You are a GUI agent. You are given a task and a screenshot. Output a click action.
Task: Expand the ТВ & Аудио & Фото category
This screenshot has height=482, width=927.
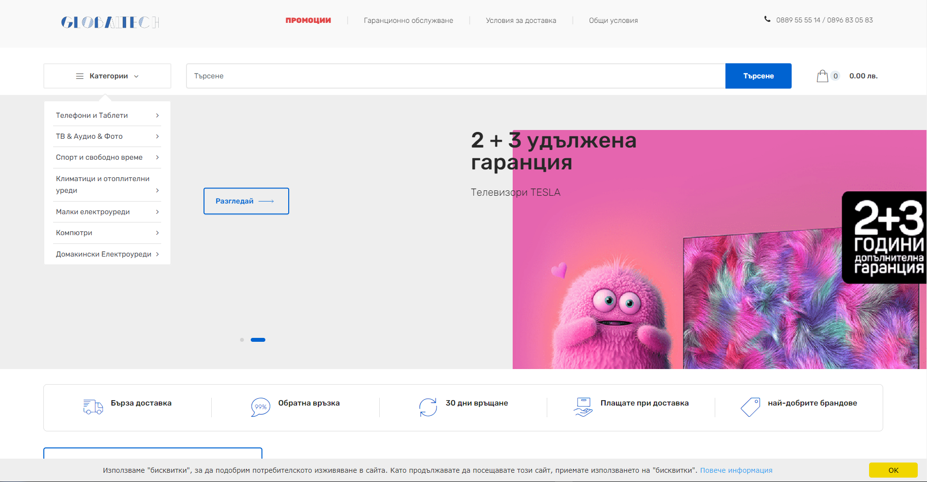[x=107, y=136]
